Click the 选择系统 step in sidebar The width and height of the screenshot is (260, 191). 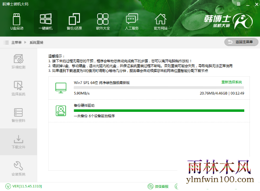(x=19, y=88)
